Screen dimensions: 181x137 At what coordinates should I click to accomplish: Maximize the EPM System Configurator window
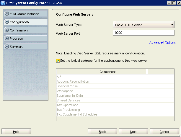click(174, 3)
